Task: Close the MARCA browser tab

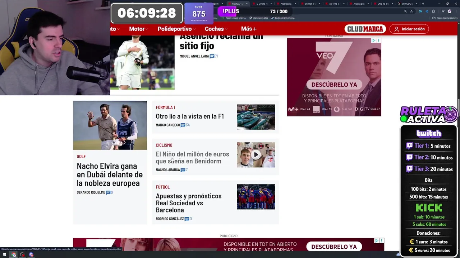Action: 247,4
